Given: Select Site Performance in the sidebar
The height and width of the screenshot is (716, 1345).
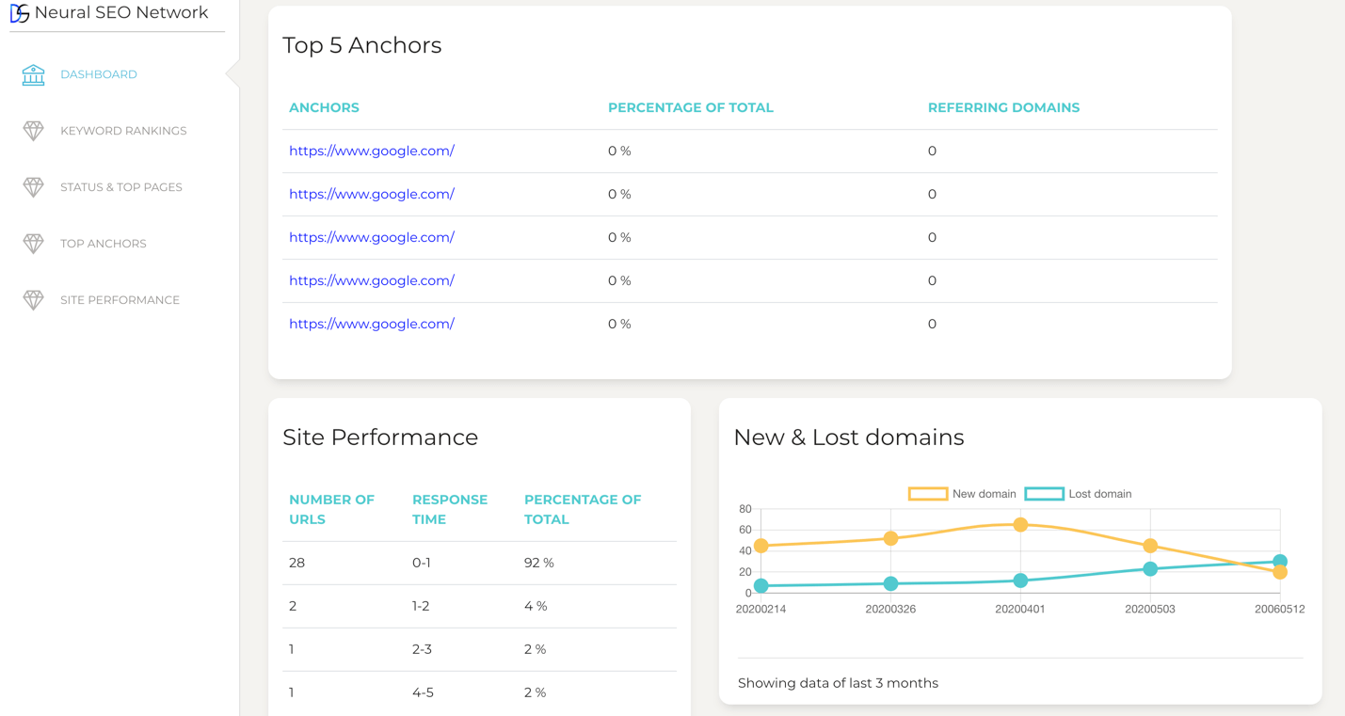Looking at the screenshot, I should tap(120, 300).
